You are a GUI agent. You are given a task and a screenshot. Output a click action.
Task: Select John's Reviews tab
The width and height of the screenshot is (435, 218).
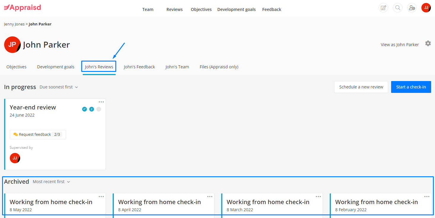pos(99,67)
